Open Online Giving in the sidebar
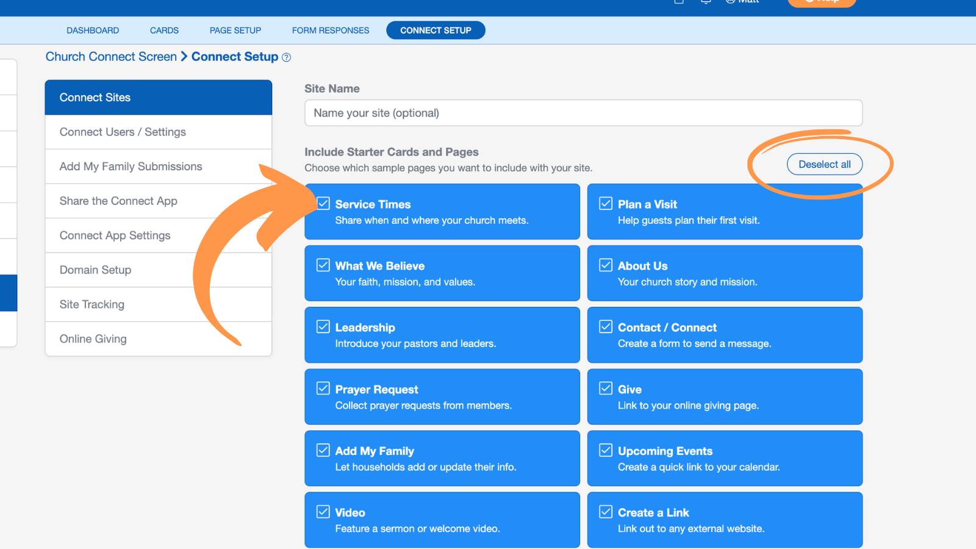 point(159,339)
